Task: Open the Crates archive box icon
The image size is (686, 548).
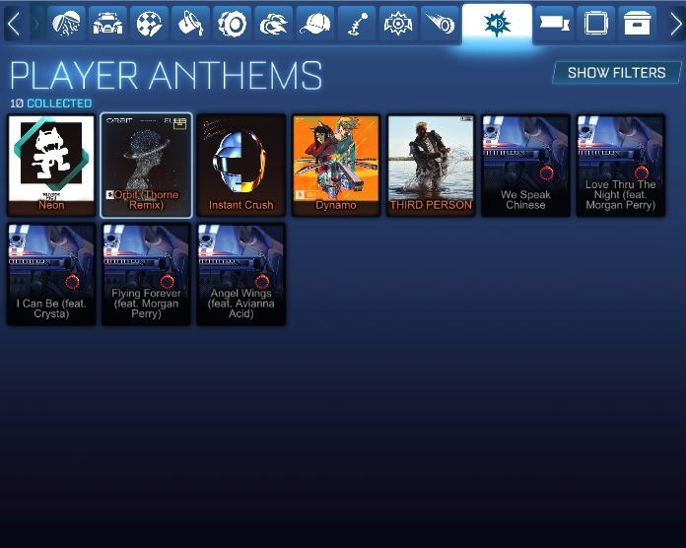Action: pyautogui.click(x=637, y=24)
